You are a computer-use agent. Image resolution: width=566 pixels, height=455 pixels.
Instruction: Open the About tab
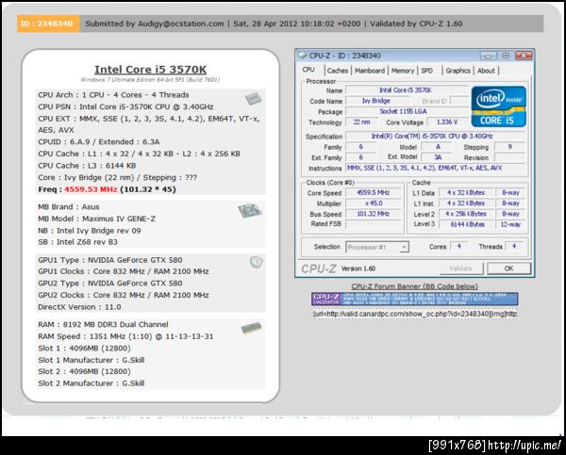[486, 71]
